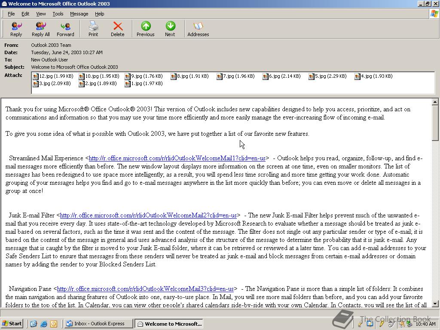The image size is (440, 330).
Task: Click the clock-shaped Quick Launch icon
Action: pos(54,324)
